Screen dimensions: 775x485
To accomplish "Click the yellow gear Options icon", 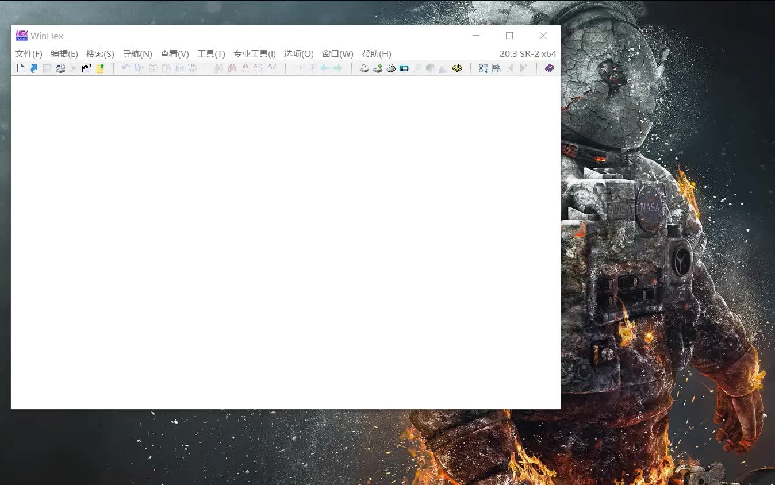I will tap(457, 68).
